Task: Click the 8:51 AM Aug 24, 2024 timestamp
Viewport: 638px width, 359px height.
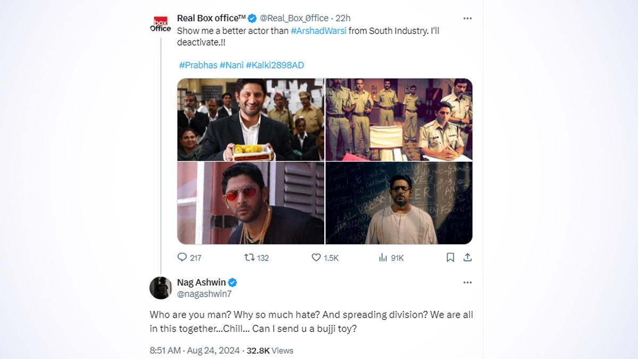Action: [195, 350]
